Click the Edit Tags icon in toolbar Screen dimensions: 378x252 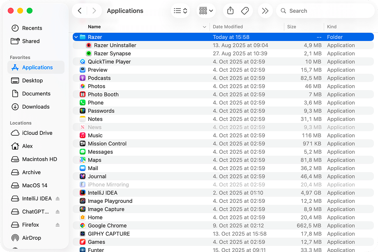pyautogui.click(x=245, y=11)
